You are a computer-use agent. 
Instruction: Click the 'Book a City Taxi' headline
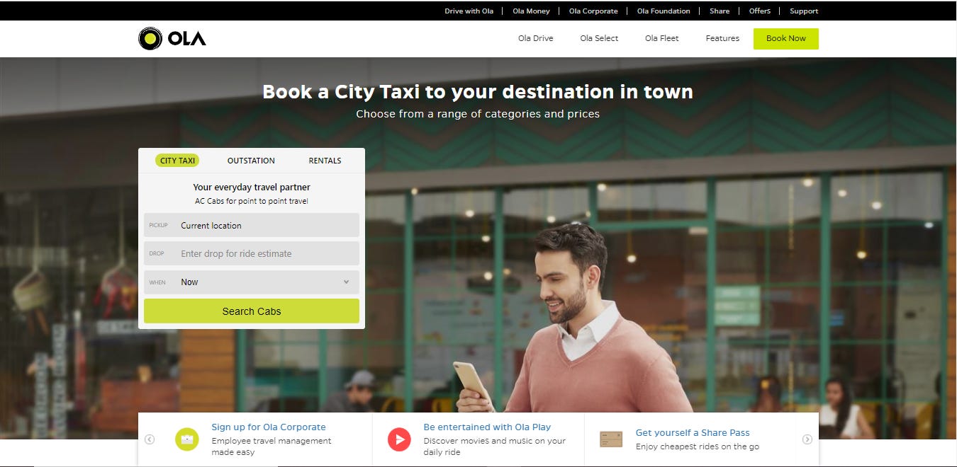click(x=478, y=92)
